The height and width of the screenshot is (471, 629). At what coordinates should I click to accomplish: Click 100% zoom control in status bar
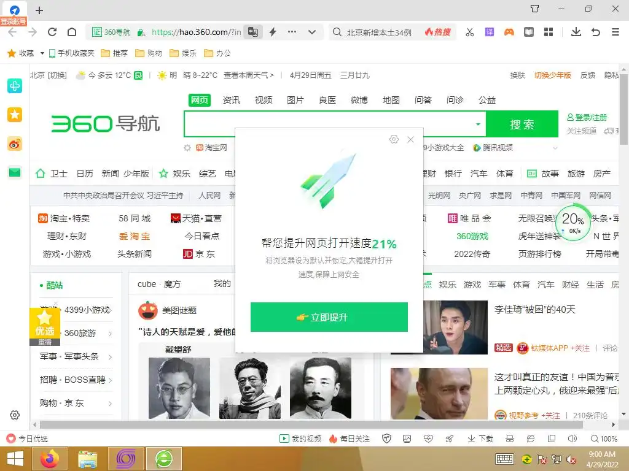[604, 438]
